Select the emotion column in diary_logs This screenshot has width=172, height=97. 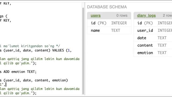click(x=153, y=53)
